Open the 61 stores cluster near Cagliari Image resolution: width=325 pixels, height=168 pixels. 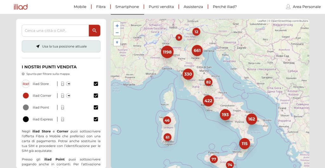pyautogui.click(x=168, y=137)
